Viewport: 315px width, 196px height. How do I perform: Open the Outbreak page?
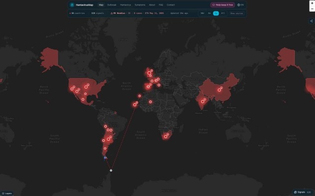(112, 5)
